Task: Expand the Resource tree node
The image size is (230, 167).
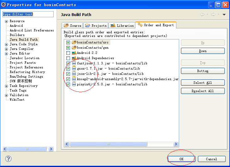Action: [6, 21]
